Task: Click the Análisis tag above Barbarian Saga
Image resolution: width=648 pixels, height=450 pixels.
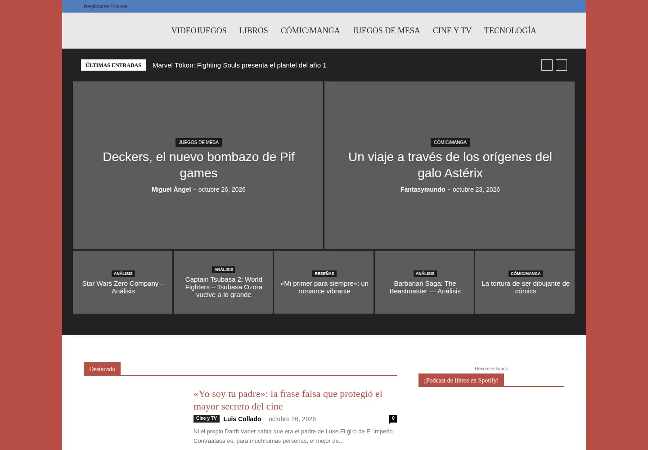Action: tap(425, 274)
